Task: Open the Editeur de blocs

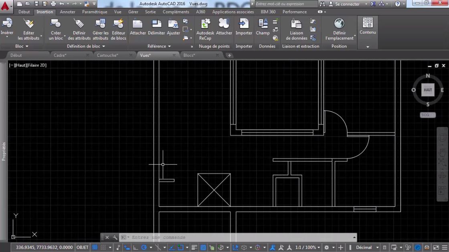Action: point(118,28)
